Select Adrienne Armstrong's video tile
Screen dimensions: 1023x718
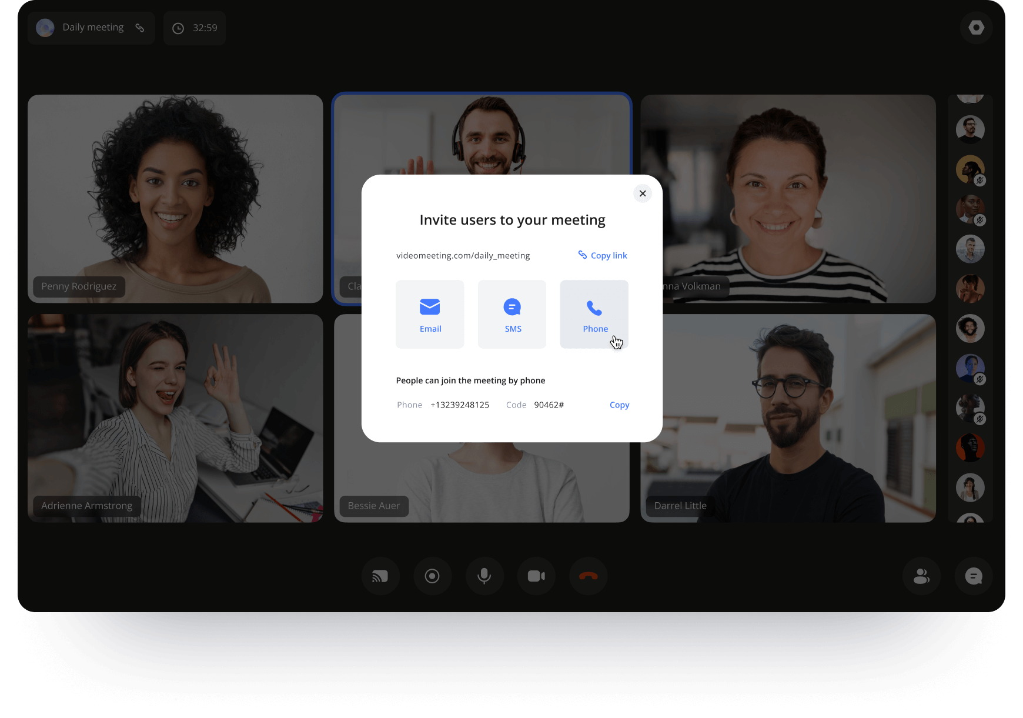pyautogui.click(x=175, y=418)
